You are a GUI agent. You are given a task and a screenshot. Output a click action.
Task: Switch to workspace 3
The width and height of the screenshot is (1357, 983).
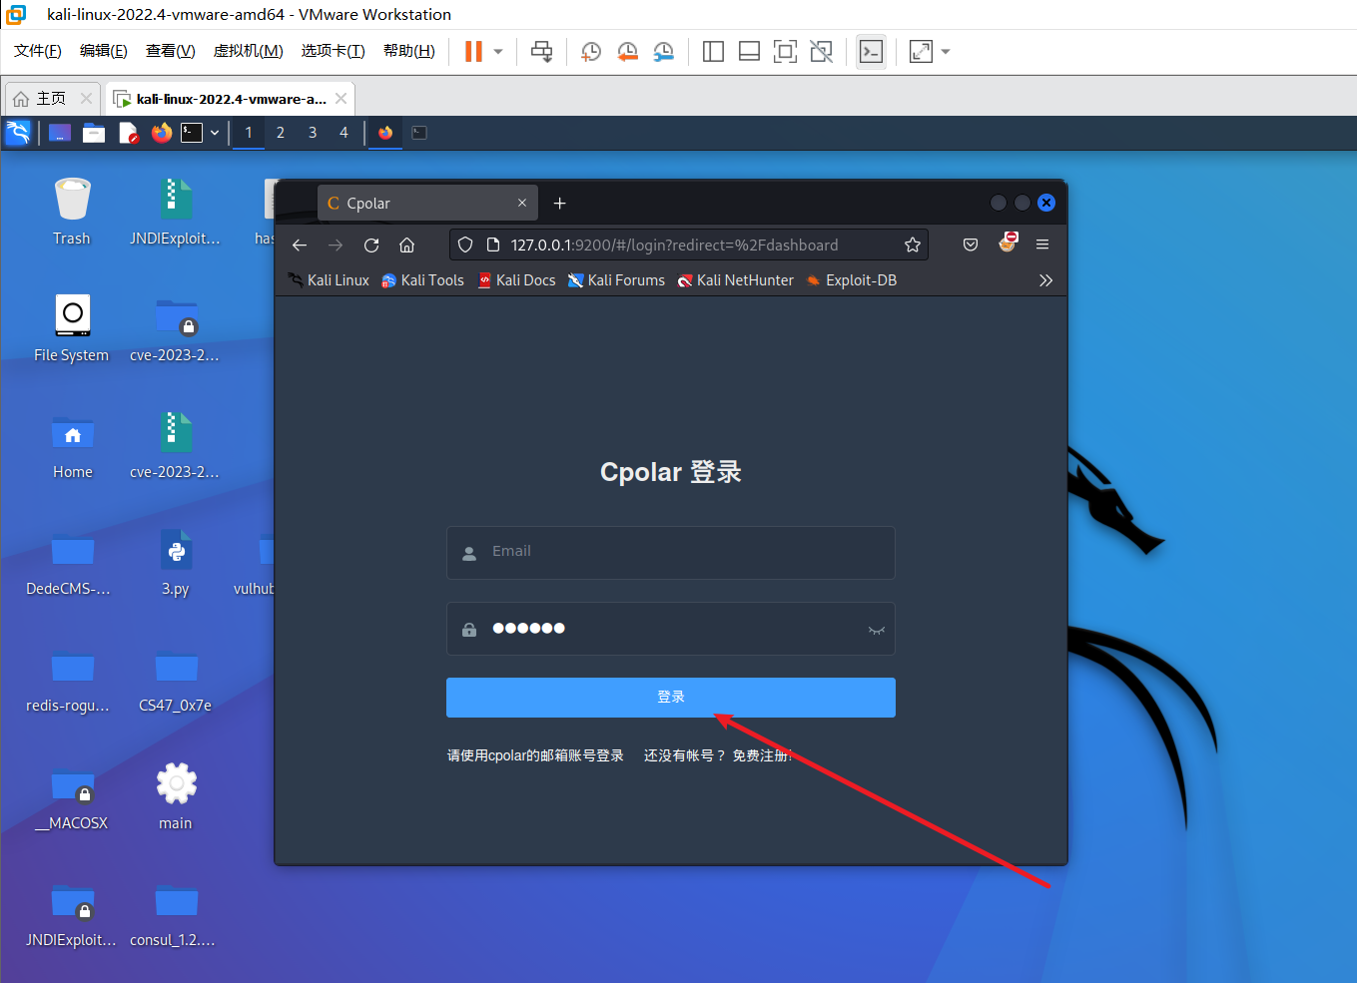[313, 133]
